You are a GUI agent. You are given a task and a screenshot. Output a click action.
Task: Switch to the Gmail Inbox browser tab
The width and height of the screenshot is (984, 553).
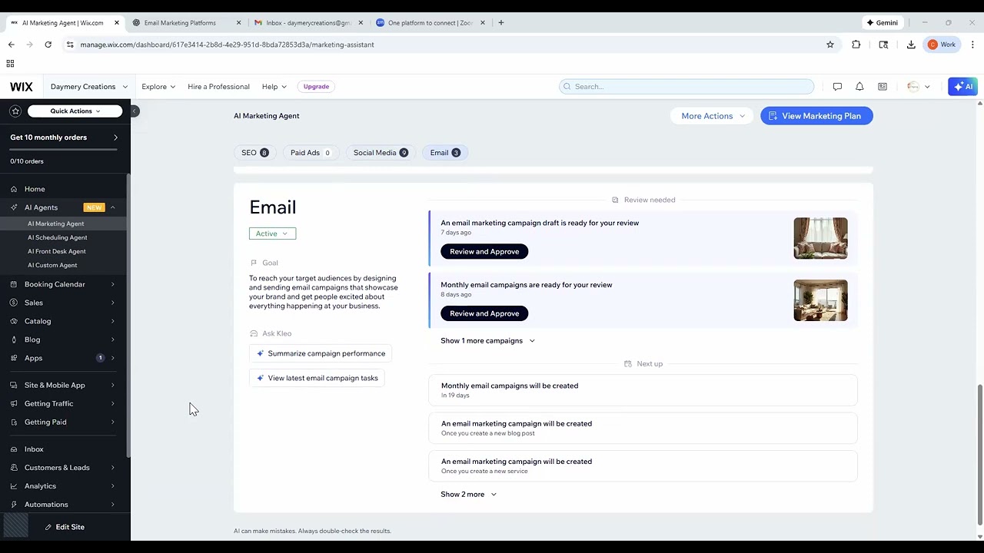[307, 23]
